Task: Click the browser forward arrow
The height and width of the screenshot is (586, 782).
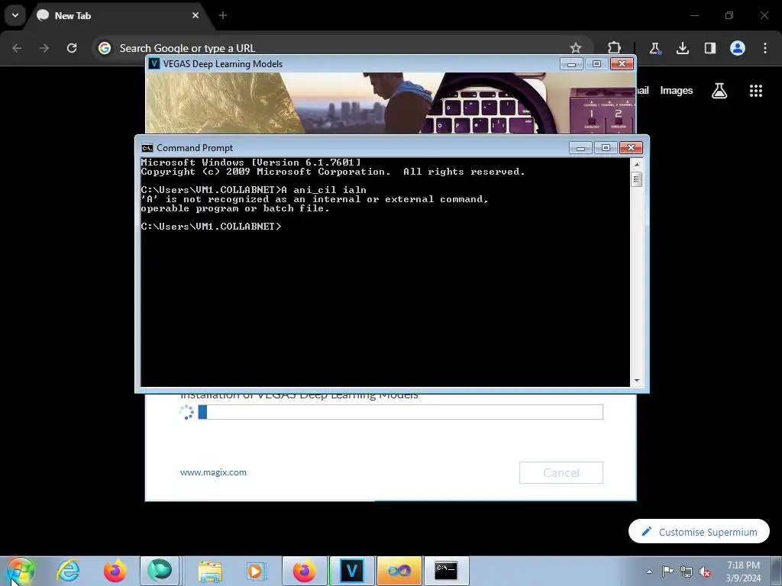Action: [x=44, y=48]
